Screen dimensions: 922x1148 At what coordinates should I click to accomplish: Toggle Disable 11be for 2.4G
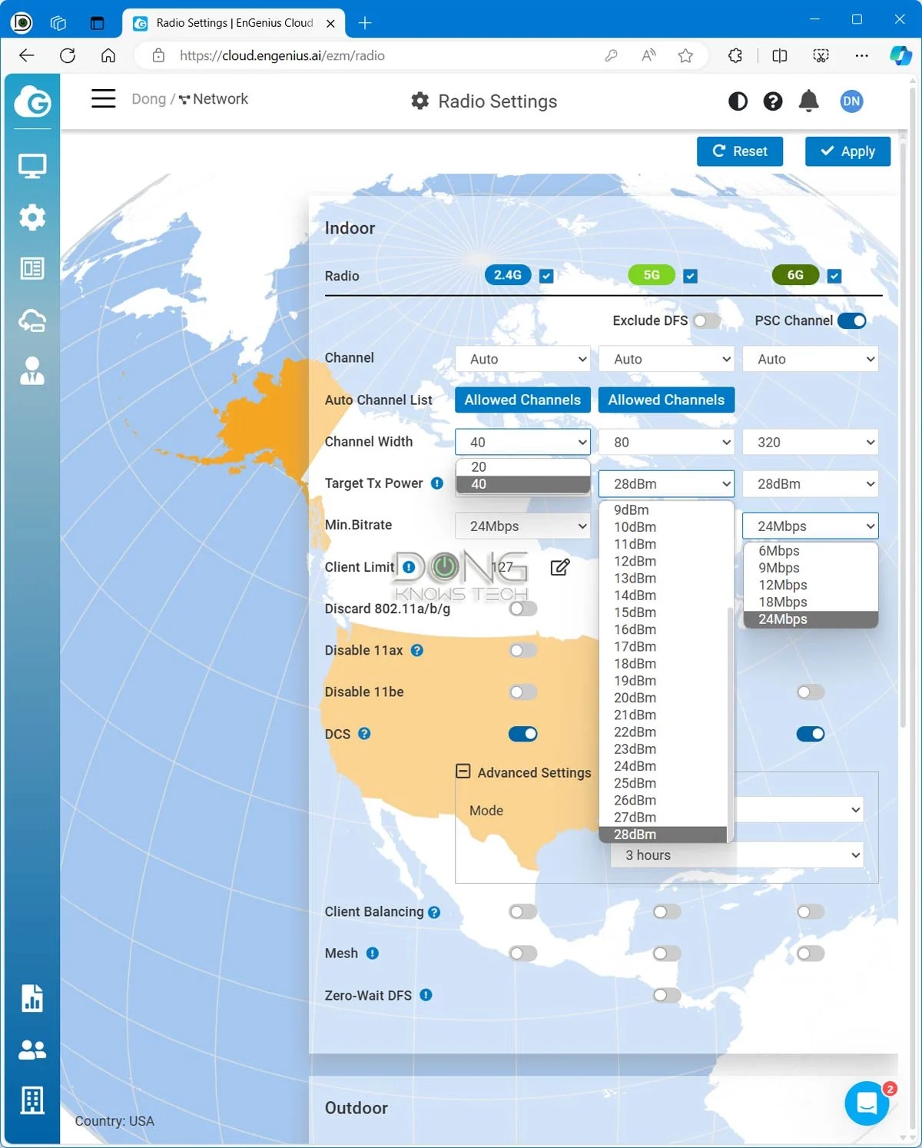click(x=523, y=692)
